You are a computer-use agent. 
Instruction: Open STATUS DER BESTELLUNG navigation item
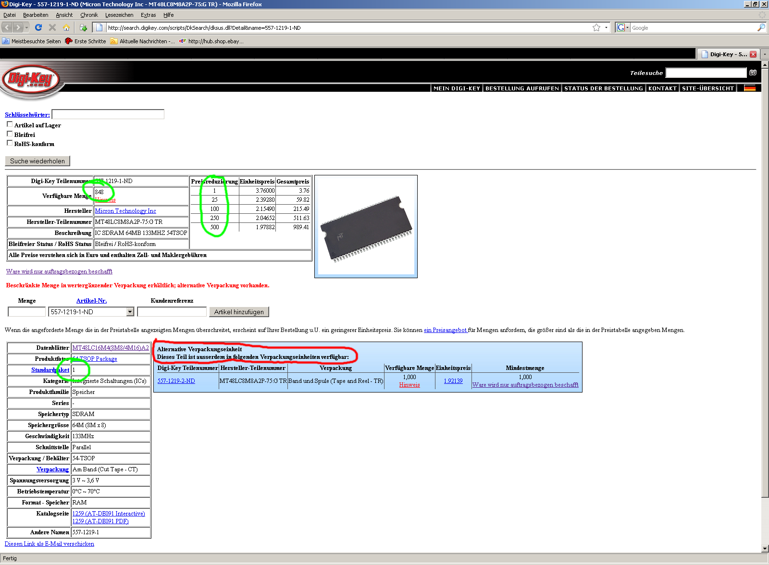(x=603, y=88)
